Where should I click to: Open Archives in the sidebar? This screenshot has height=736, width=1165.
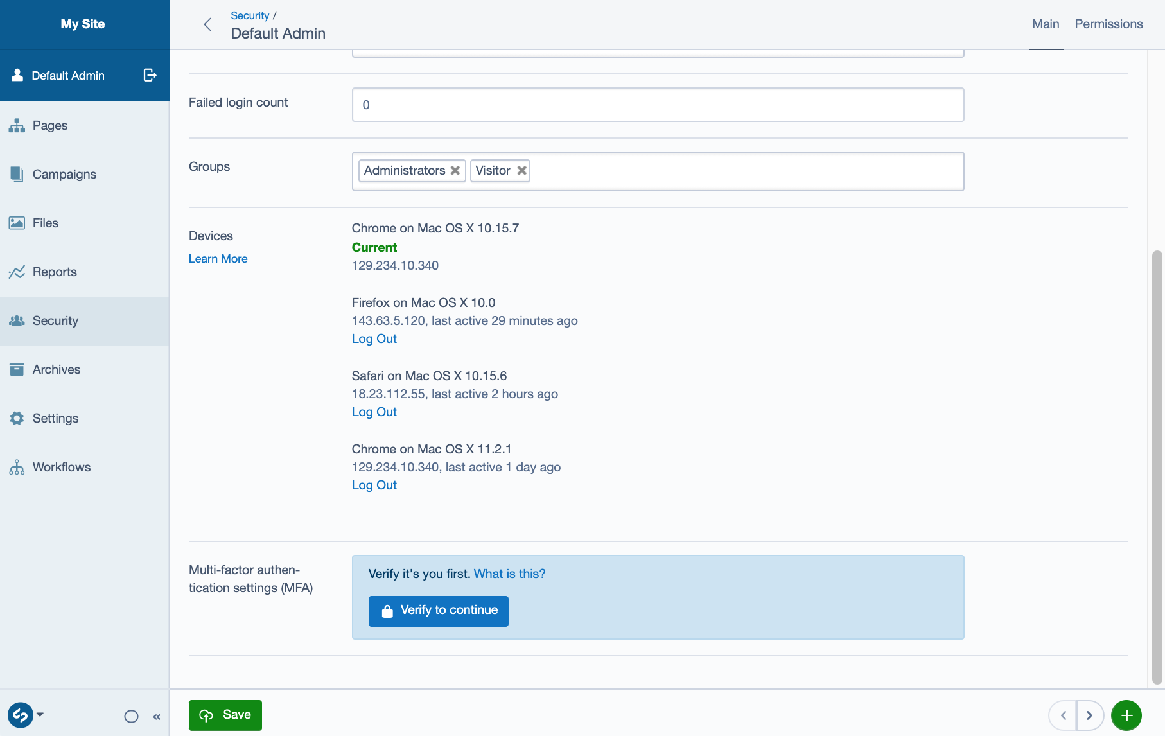pyautogui.click(x=57, y=369)
